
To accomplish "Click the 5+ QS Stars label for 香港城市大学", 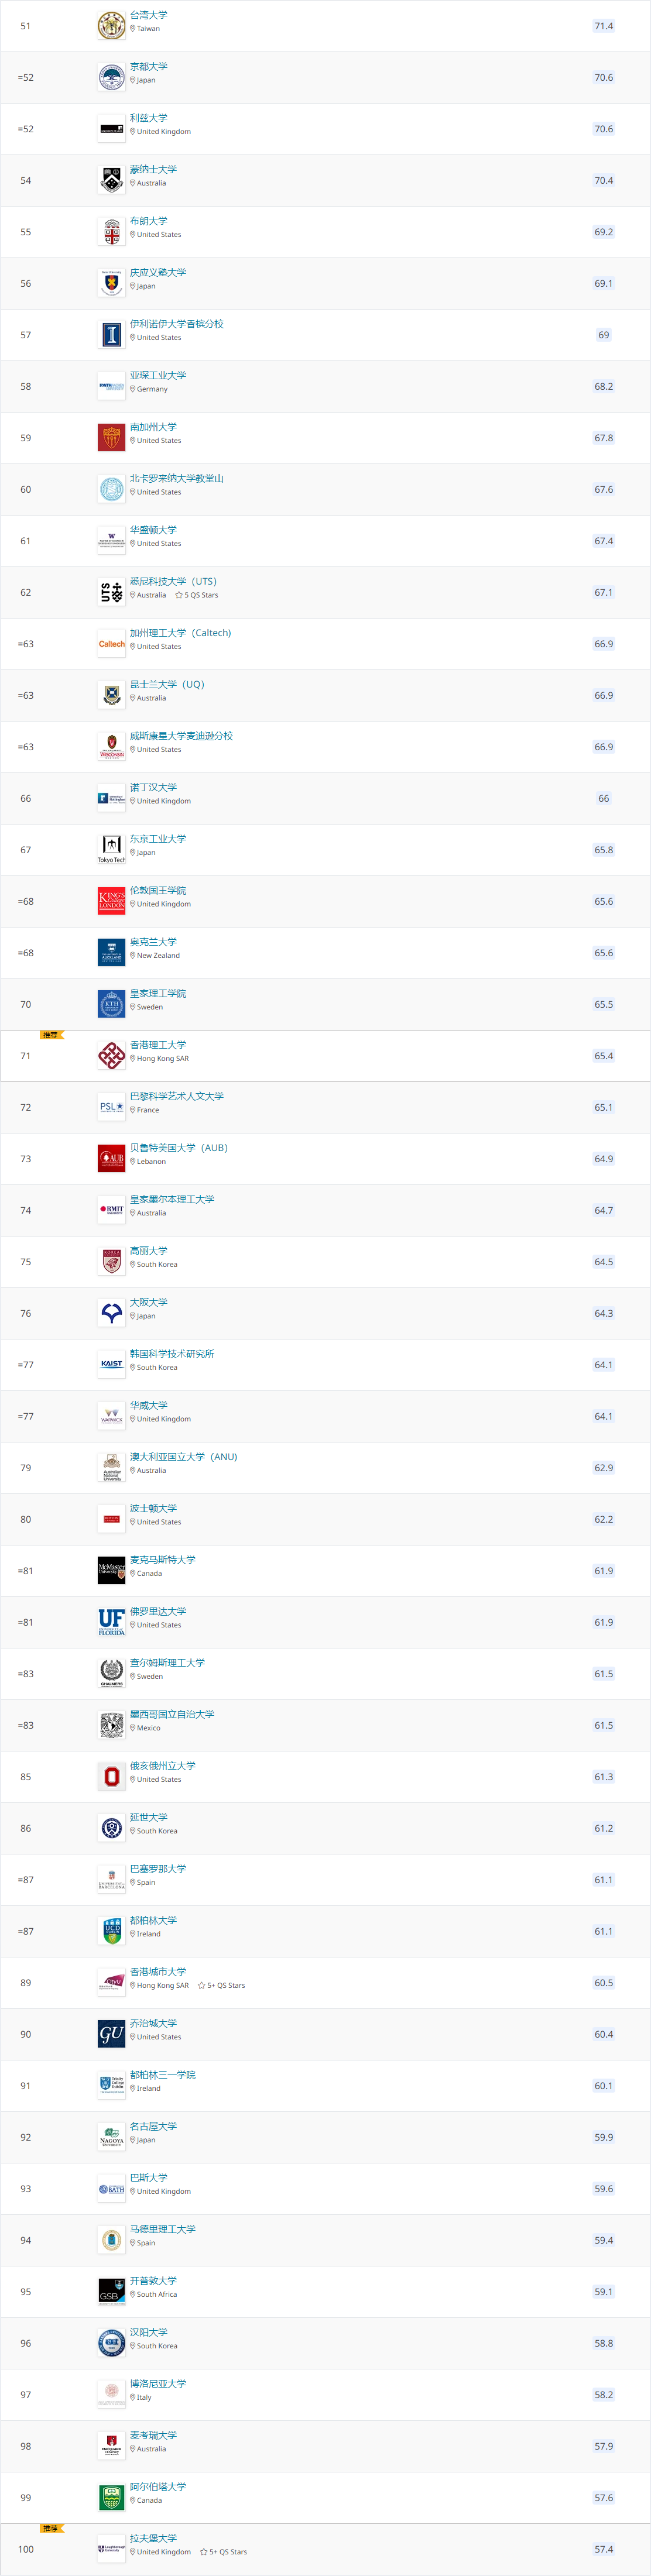I will click(222, 1986).
